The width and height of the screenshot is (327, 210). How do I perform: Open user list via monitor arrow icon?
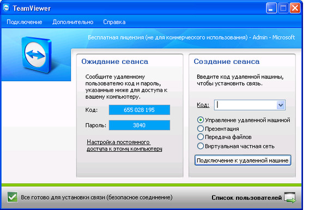[x=290, y=197]
